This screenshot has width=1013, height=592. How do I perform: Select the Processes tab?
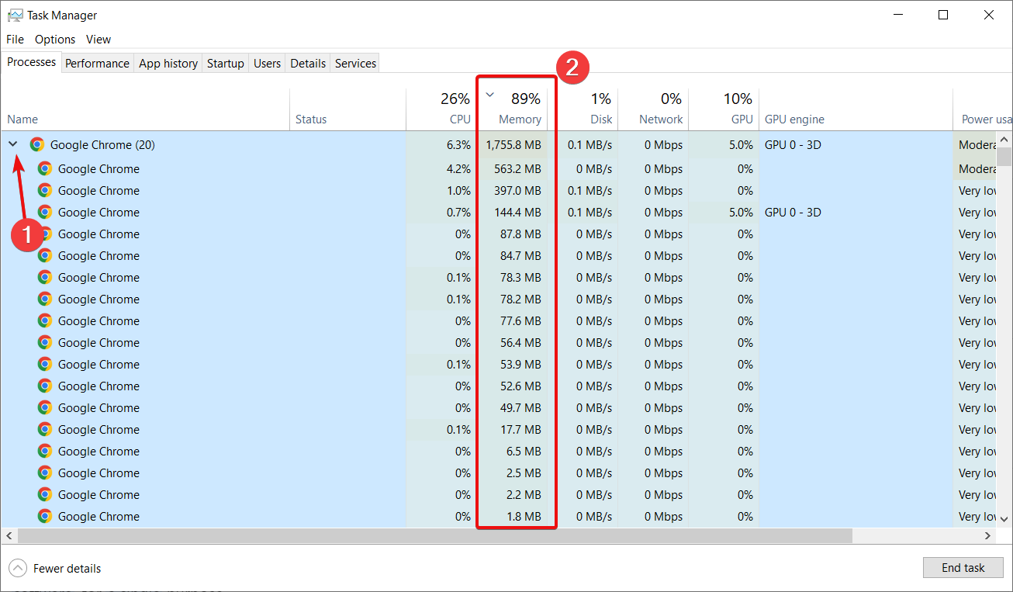coord(32,62)
